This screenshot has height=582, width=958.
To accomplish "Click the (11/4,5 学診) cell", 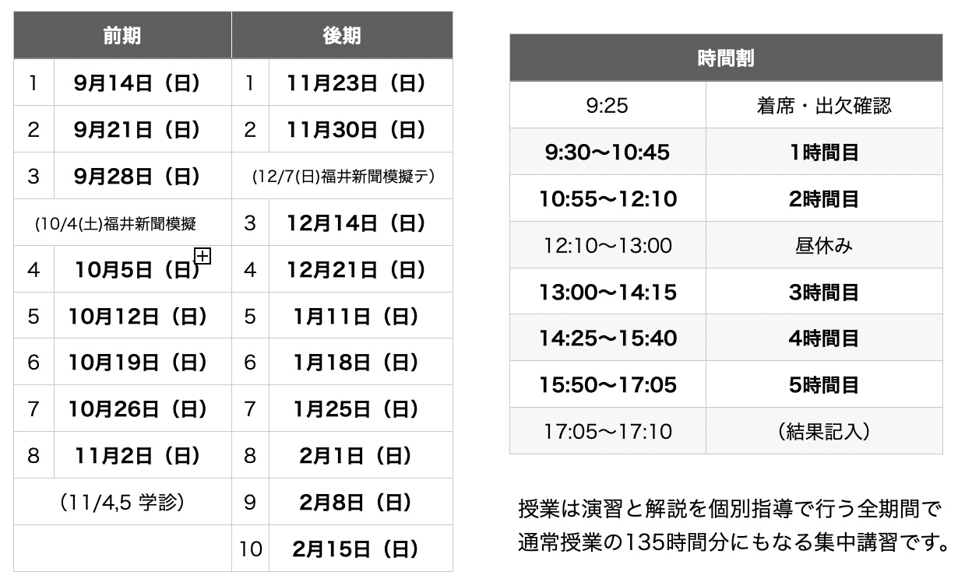I will point(122,503).
